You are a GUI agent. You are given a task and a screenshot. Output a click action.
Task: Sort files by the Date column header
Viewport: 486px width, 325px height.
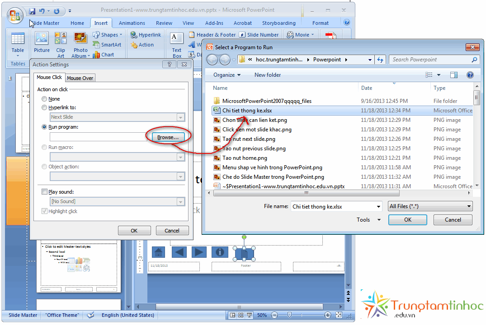click(x=367, y=88)
